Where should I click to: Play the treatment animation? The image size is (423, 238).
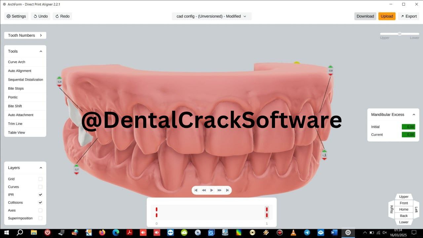(x=211, y=190)
